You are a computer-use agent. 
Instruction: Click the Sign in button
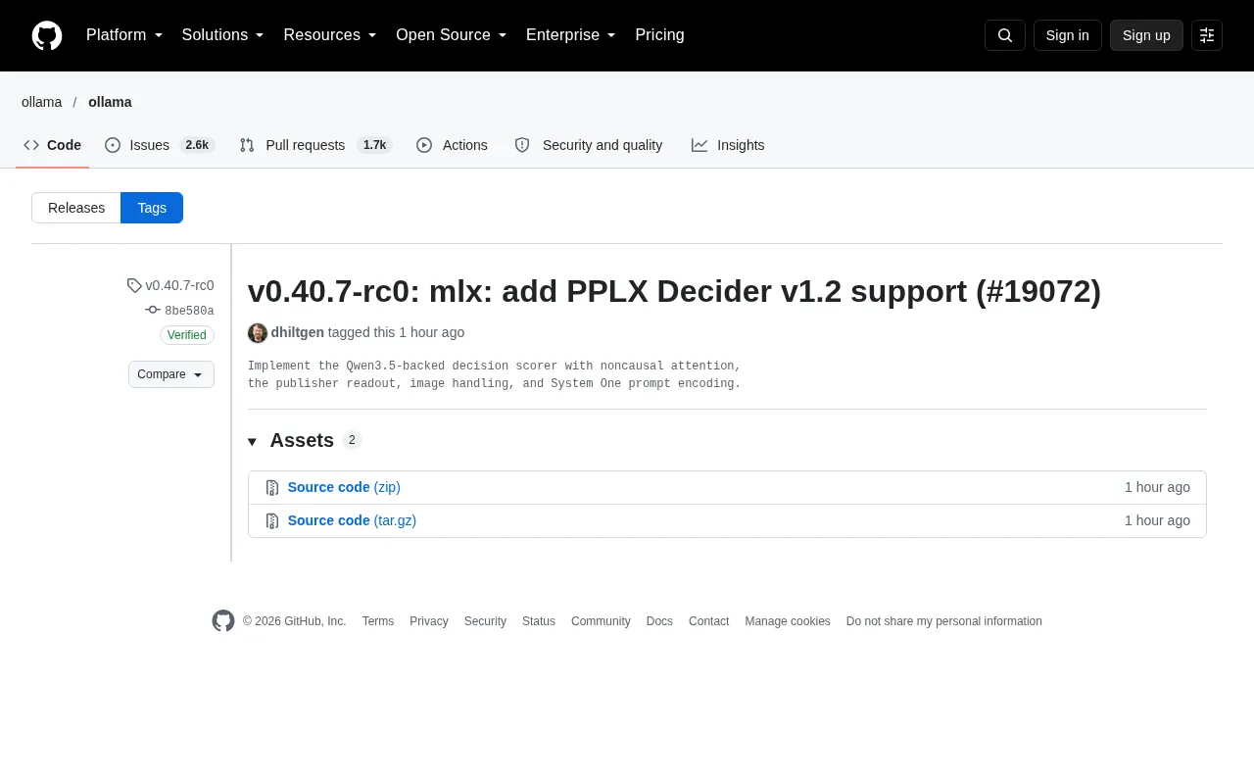point(1068,35)
